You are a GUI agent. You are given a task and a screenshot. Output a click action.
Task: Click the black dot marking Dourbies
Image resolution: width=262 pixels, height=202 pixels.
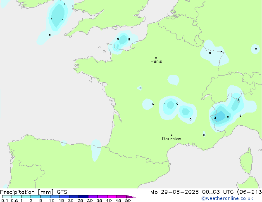tap(171, 135)
